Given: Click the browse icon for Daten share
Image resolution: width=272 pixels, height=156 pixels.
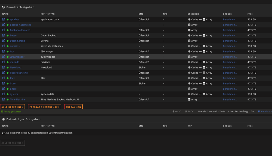Looking at the screenshot, I should [x=4, y=35].
